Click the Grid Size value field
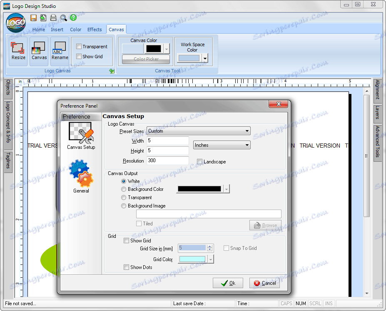Image resolution: width=386 pixels, height=311 pixels. (x=192, y=248)
